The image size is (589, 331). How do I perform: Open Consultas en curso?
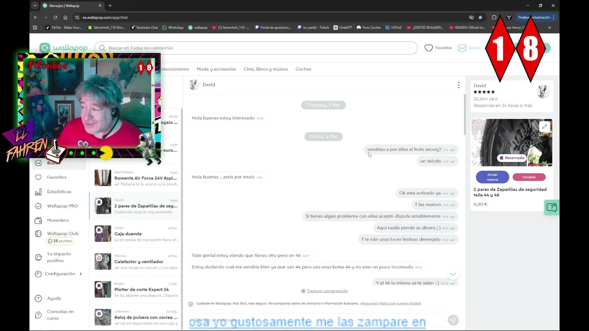(60, 314)
